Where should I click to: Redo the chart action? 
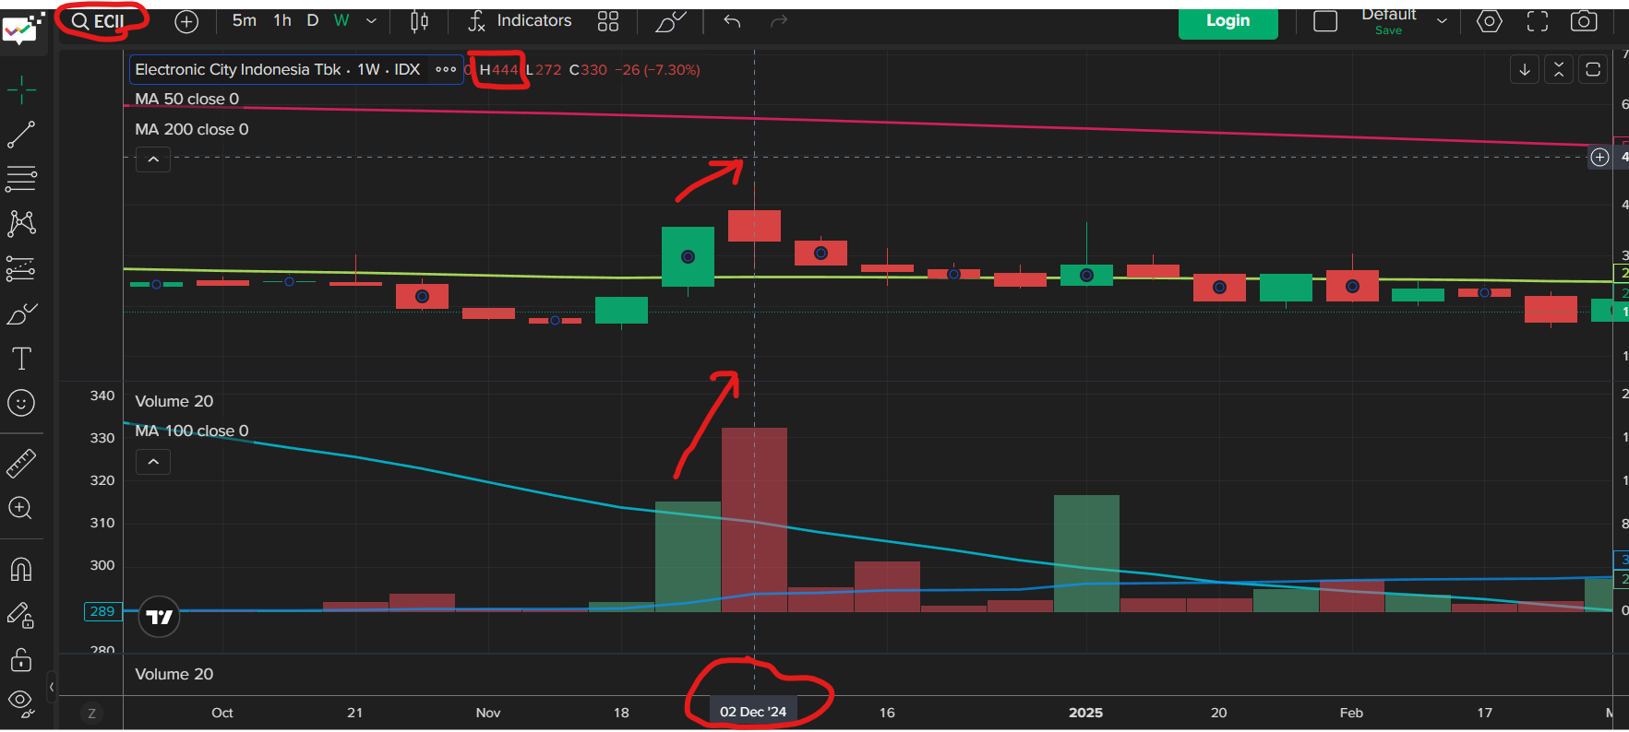[779, 21]
